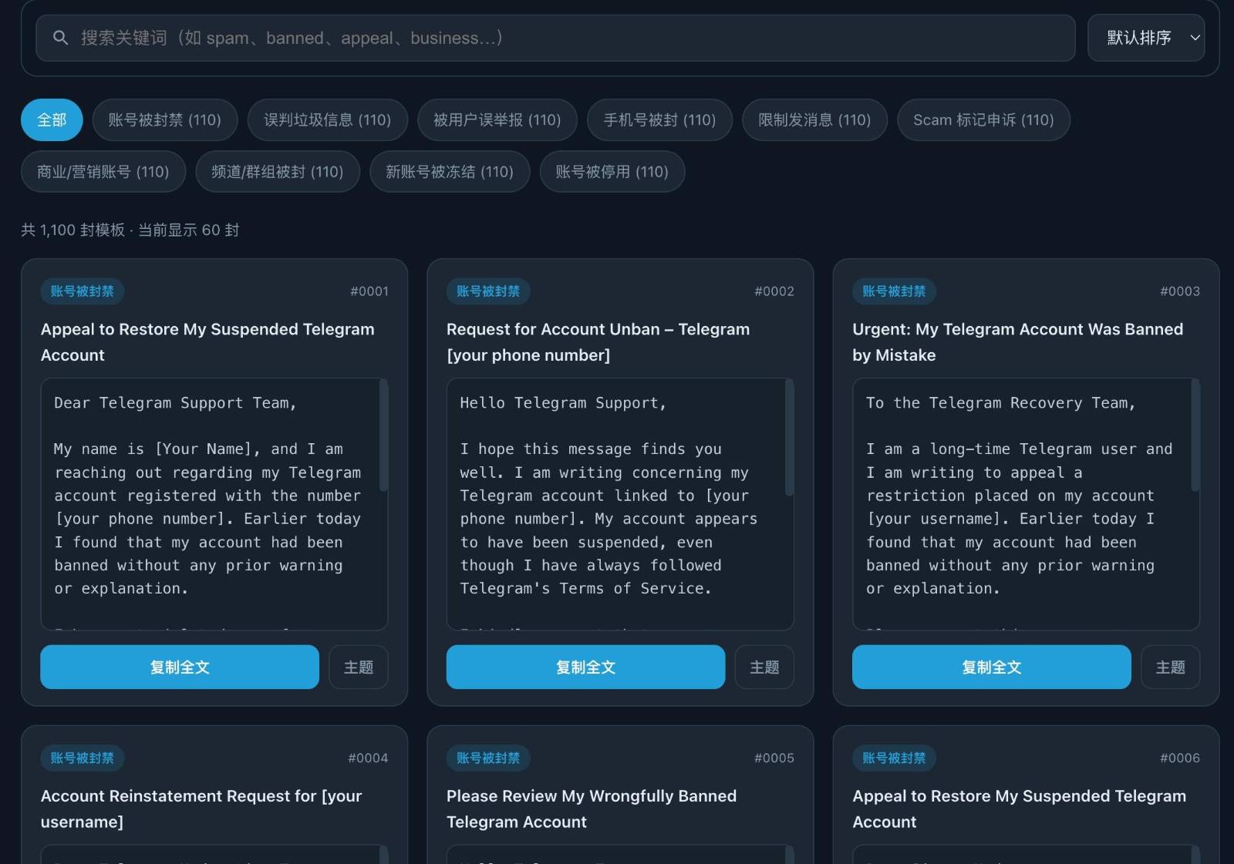
Task: Filter by Scam 标记申诉 (110)
Action: (x=983, y=119)
